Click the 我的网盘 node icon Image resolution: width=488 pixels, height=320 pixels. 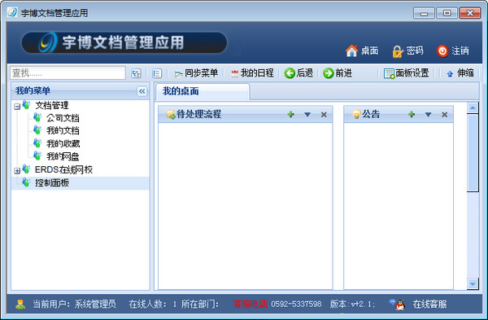[37, 156]
